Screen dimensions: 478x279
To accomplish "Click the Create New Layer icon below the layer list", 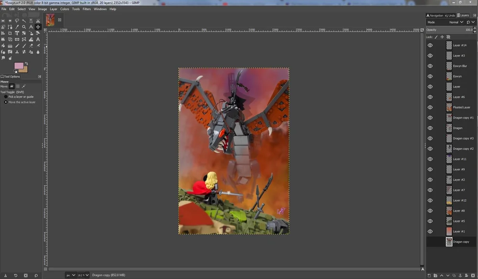I will coord(429,275).
